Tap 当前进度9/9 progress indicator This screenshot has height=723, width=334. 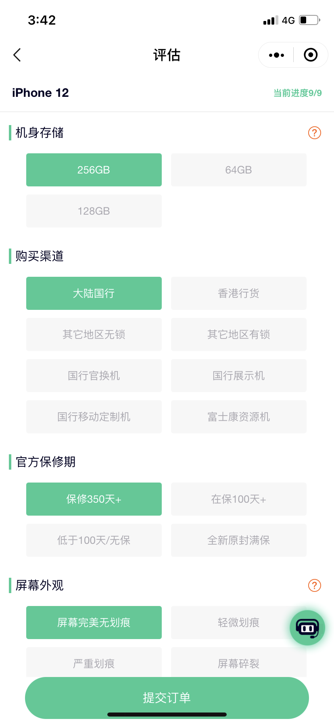(298, 93)
